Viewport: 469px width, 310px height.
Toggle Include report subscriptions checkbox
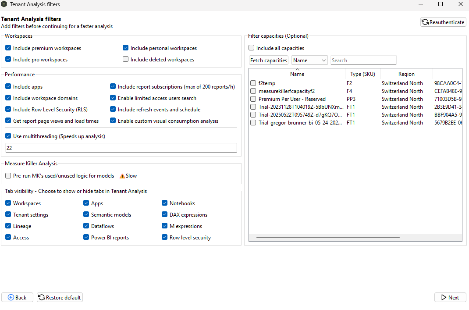(113, 86)
